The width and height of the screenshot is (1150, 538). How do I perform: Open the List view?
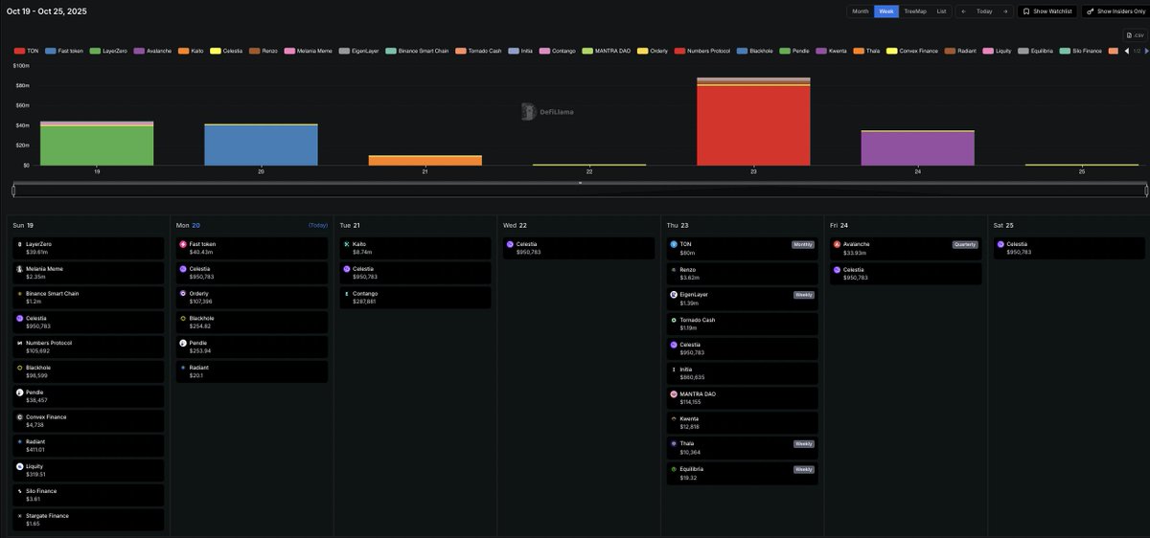(x=942, y=11)
